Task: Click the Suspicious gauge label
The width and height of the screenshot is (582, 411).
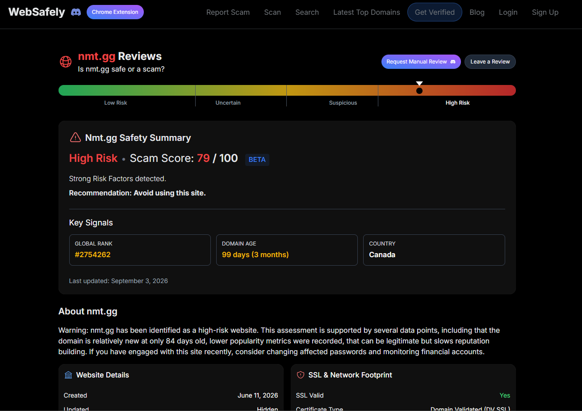Action: tap(343, 103)
